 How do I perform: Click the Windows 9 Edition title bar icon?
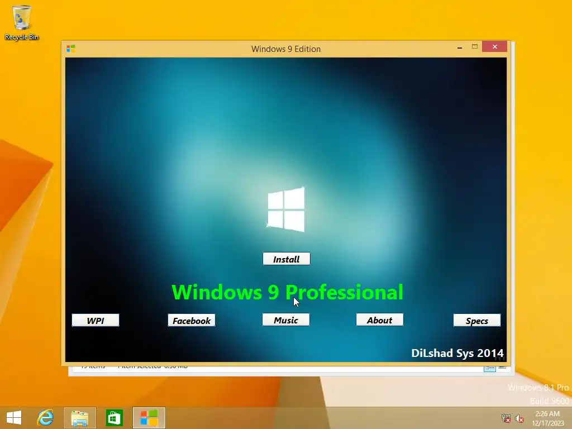[71, 49]
